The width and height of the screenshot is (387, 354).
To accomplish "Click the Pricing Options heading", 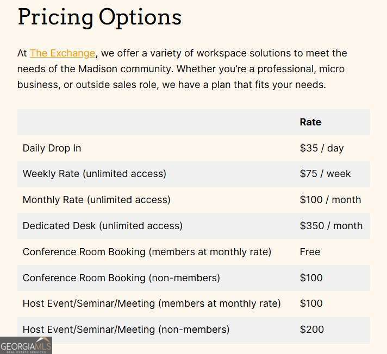I will 99,17.
